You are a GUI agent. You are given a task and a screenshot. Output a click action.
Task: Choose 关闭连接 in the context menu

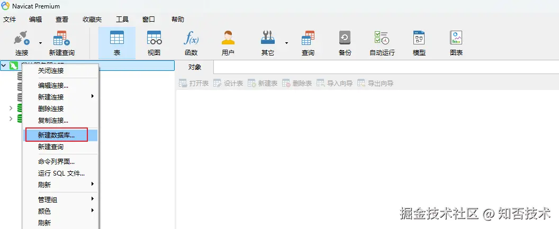coord(60,71)
